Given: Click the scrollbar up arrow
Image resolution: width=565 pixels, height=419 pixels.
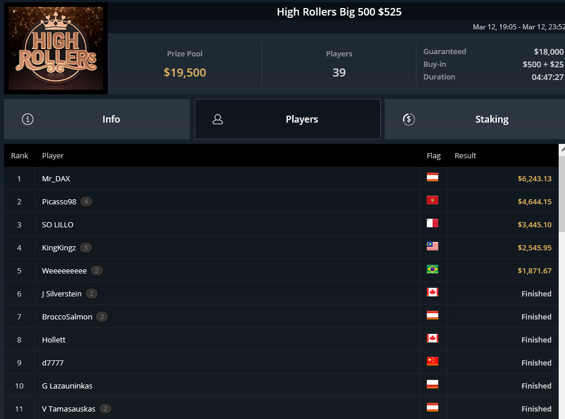Looking at the screenshot, I should coord(562,150).
